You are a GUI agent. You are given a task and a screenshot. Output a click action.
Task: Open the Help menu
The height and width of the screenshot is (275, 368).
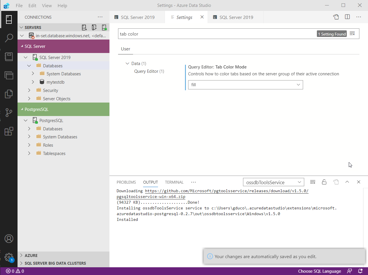tap(62, 5)
